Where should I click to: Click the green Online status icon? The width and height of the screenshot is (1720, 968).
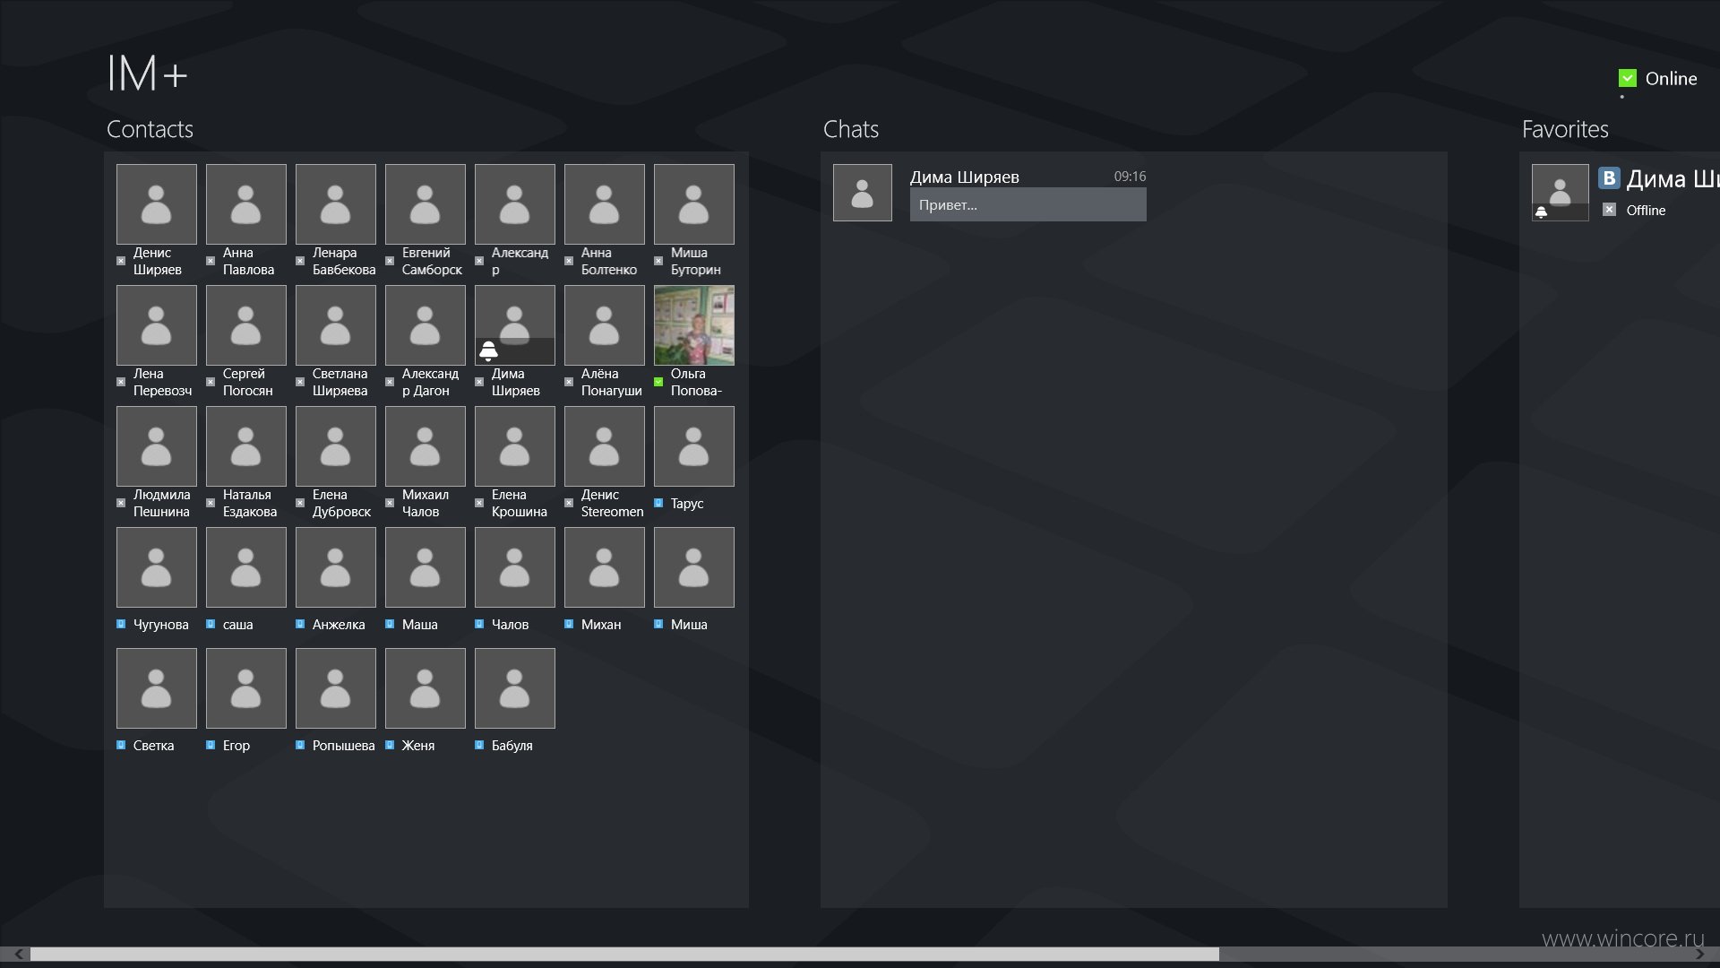(1628, 78)
